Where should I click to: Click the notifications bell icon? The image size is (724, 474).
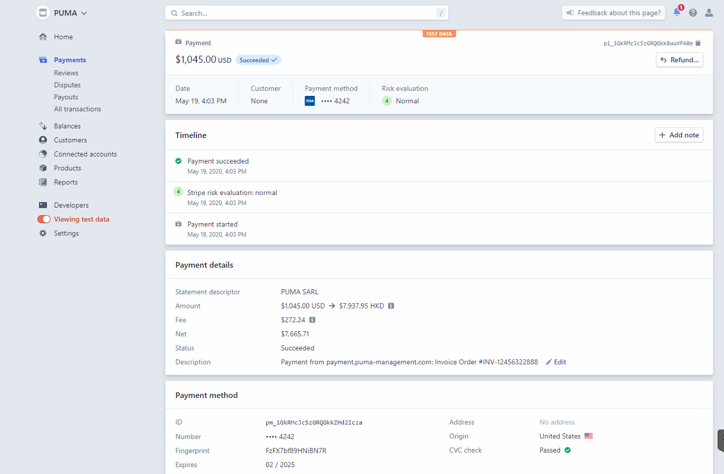(677, 13)
